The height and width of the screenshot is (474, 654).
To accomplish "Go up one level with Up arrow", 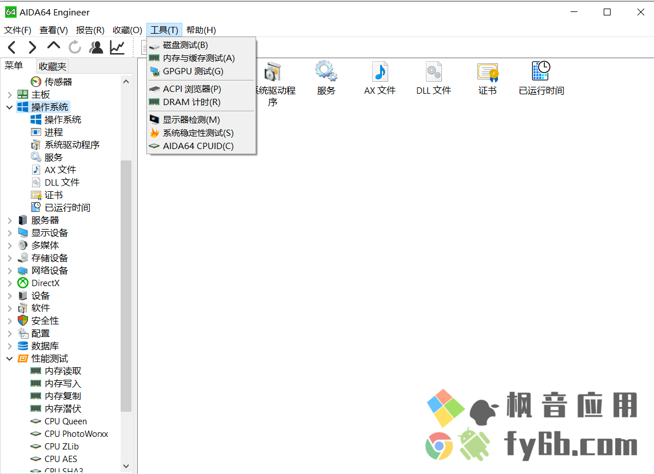I will [x=53, y=46].
